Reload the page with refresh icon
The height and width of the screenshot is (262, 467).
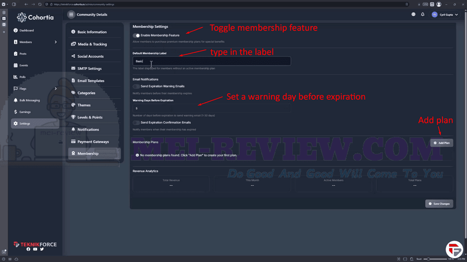tap(40, 4)
